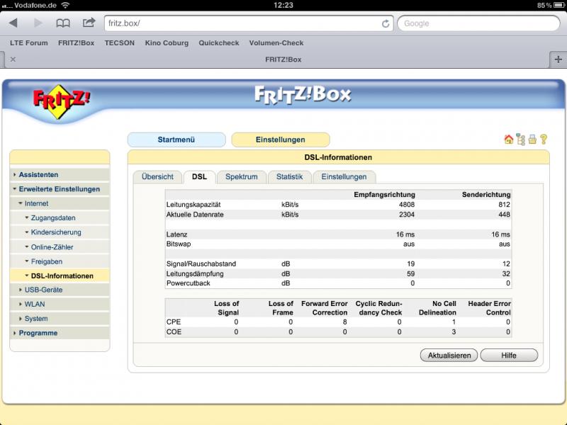Click the Forward Error Correction header
Image resolution: width=567 pixels, height=425 pixels.
coord(325,308)
